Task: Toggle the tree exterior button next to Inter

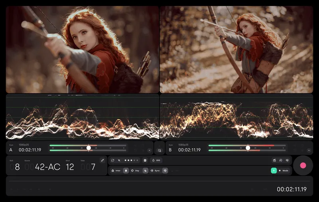Action: pyautogui.click(x=126, y=170)
